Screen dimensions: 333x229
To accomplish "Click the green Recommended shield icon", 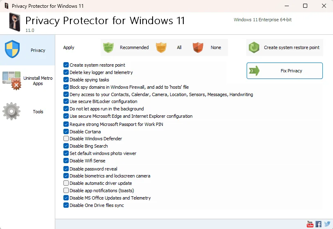I will [108, 47].
